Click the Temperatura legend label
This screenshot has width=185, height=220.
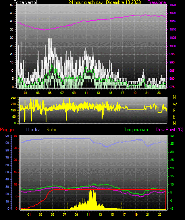click(136, 130)
